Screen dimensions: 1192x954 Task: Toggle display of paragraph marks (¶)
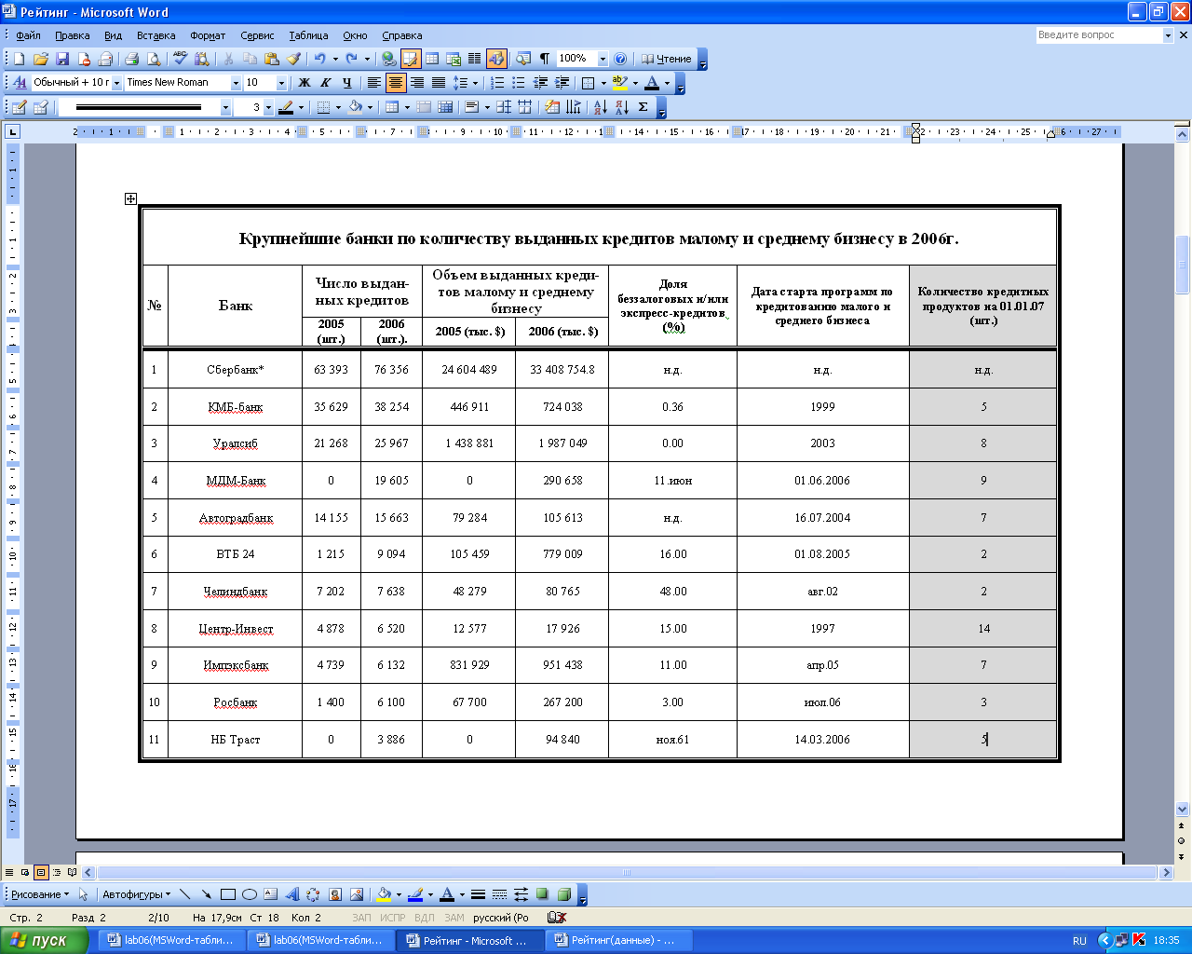click(x=544, y=59)
